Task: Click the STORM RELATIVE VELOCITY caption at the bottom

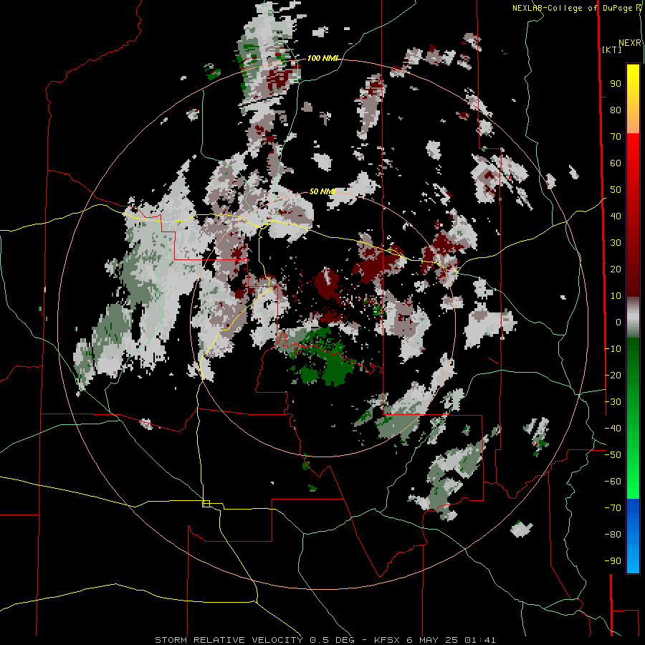Action: [325, 640]
